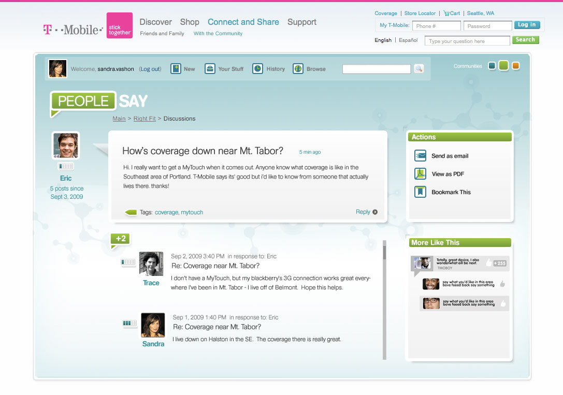Open the With the Community submenu
This screenshot has height=395, width=563.
pyautogui.click(x=218, y=33)
